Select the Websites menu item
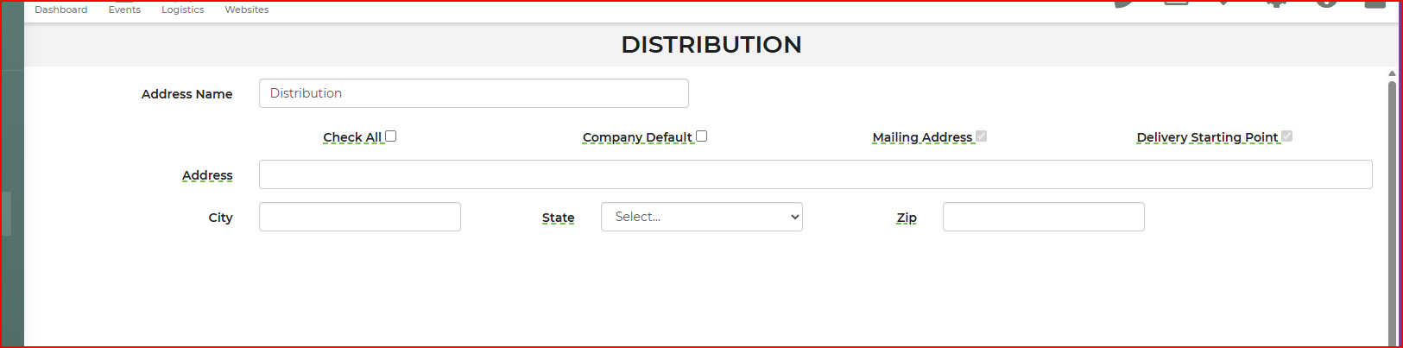Image resolution: width=1403 pixels, height=348 pixels. 246,9
